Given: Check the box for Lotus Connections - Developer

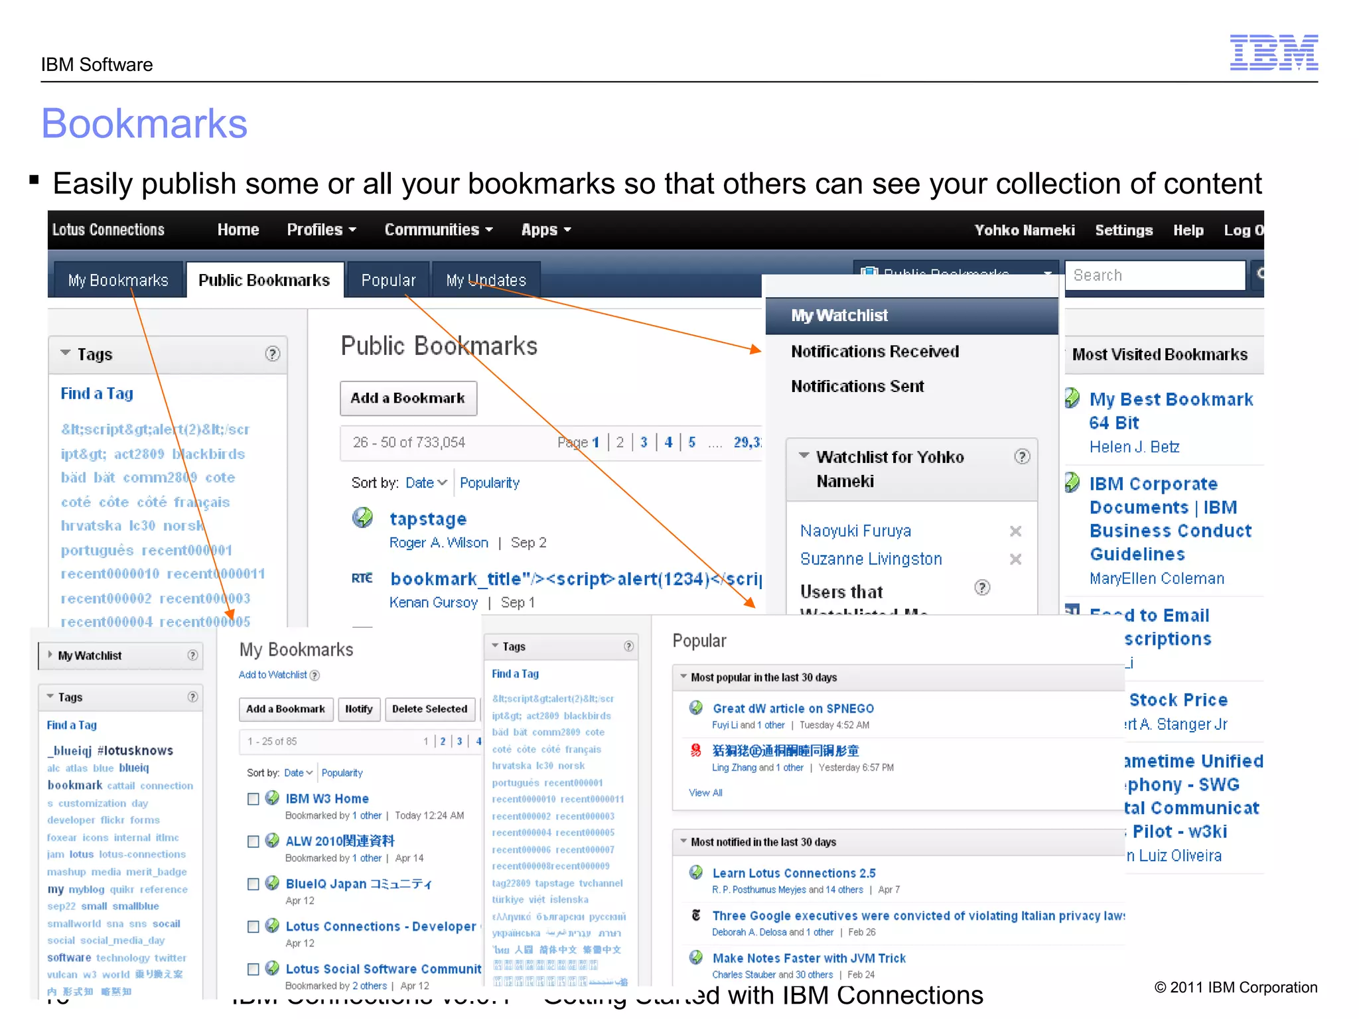Looking at the screenshot, I should [253, 926].
